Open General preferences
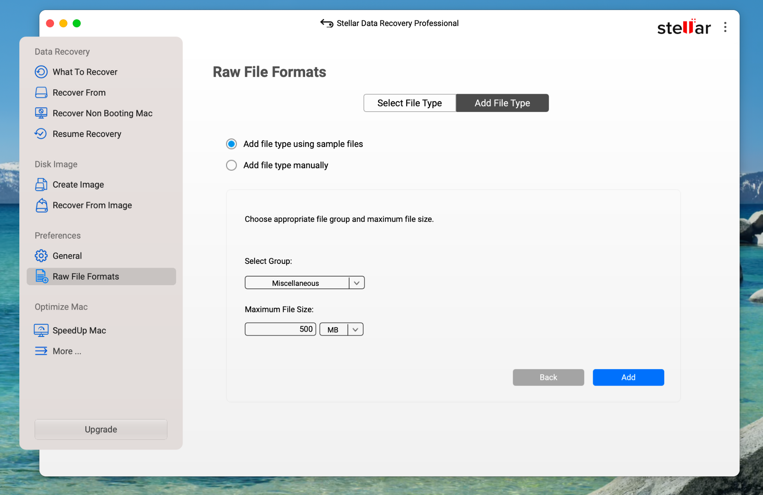Image resolution: width=763 pixels, height=495 pixels. [67, 256]
